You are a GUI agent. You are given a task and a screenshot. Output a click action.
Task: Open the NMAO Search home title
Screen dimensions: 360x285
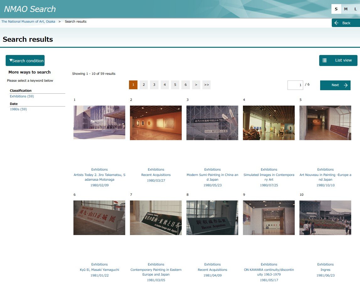tap(30, 9)
